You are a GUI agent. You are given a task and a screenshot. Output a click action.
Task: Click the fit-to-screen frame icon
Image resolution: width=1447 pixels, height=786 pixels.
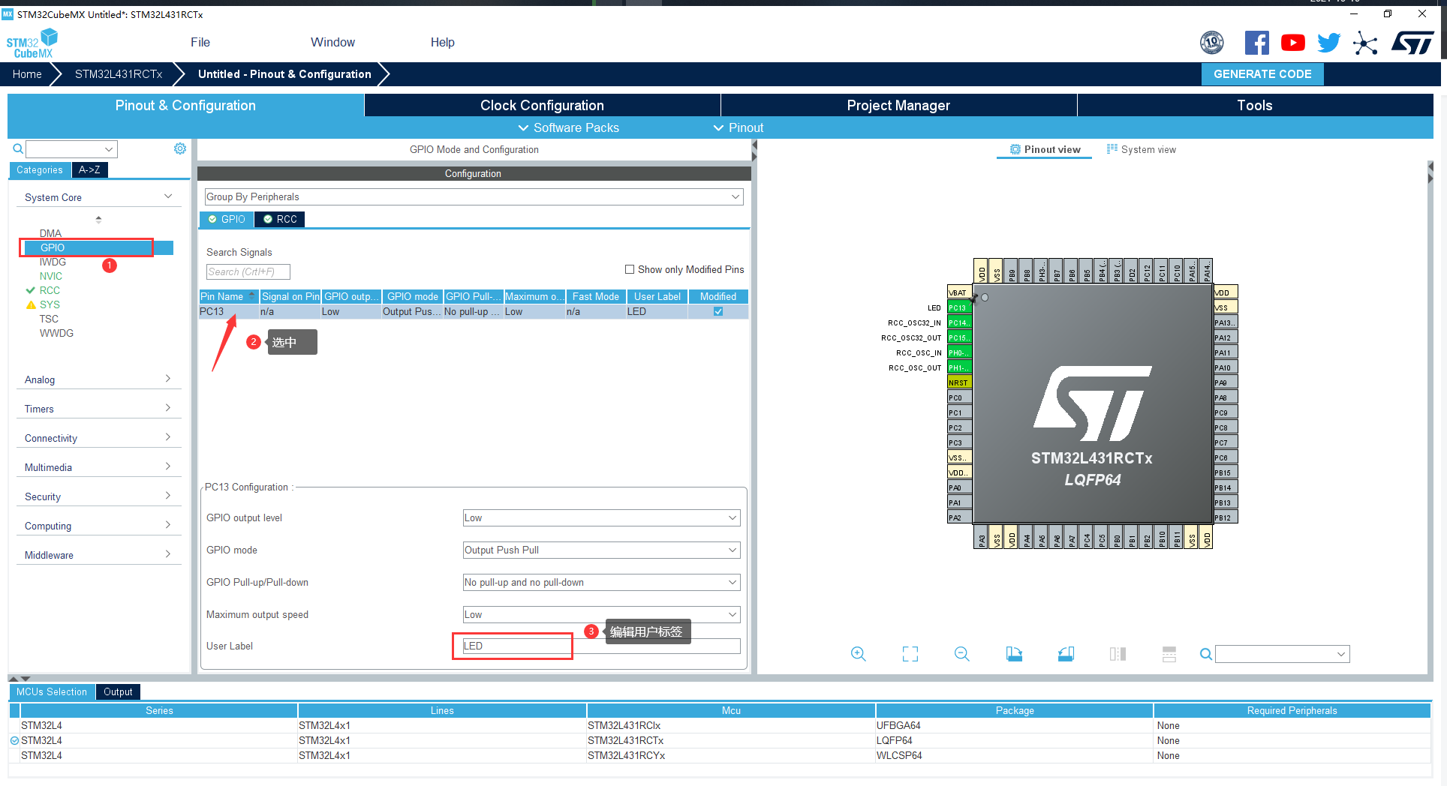click(x=910, y=654)
